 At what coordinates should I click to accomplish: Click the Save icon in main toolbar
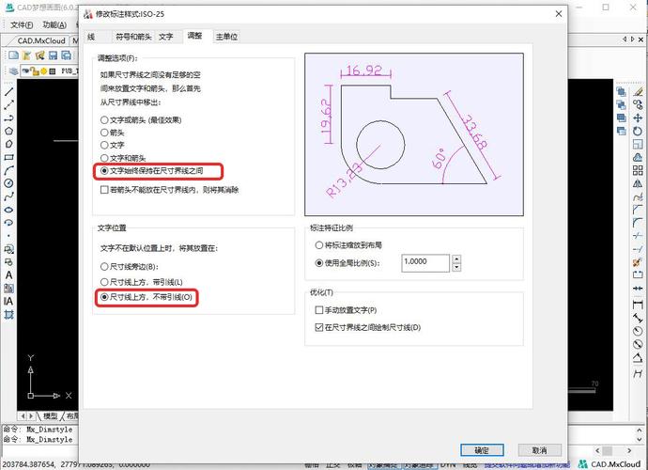[53, 55]
